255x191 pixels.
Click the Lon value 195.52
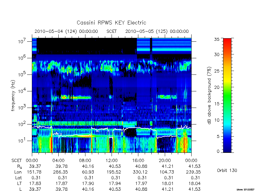(114, 172)
